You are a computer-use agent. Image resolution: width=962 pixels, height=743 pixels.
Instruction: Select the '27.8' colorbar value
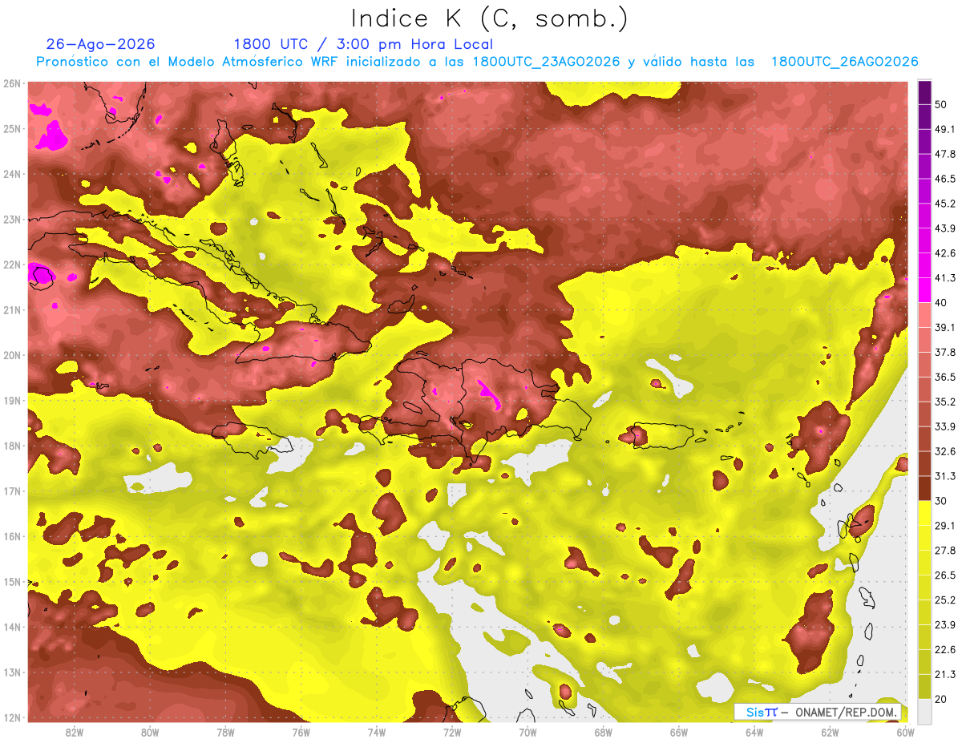pyautogui.click(x=944, y=550)
